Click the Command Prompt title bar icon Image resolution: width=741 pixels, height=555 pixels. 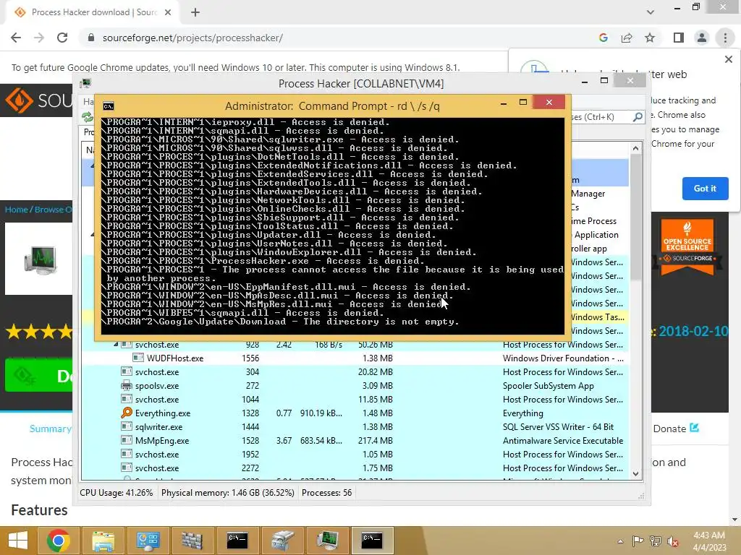pos(109,106)
